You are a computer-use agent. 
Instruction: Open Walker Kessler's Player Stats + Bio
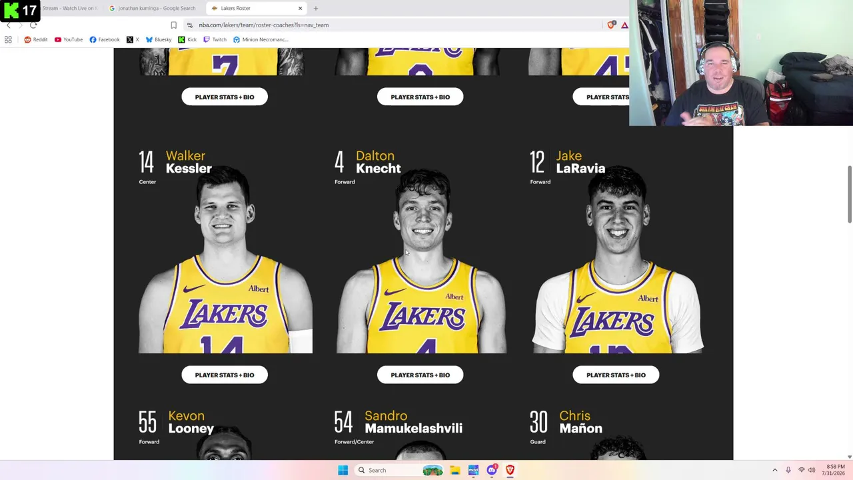(x=225, y=375)
